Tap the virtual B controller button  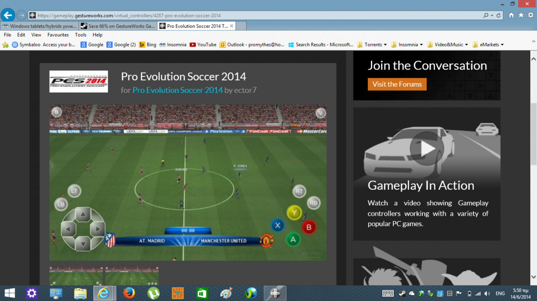tap(309, 227)
